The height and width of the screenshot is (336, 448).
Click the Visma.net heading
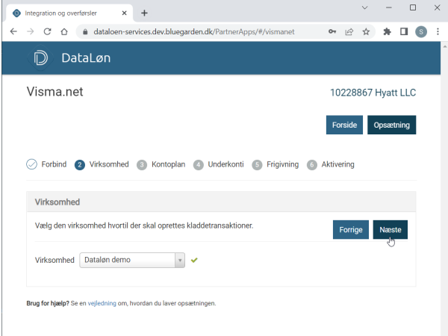click(x=55, y=92)
